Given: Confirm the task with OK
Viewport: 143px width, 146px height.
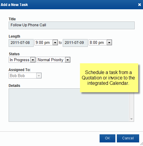Looking at the screenshot, I should click(x=107, y=138).
